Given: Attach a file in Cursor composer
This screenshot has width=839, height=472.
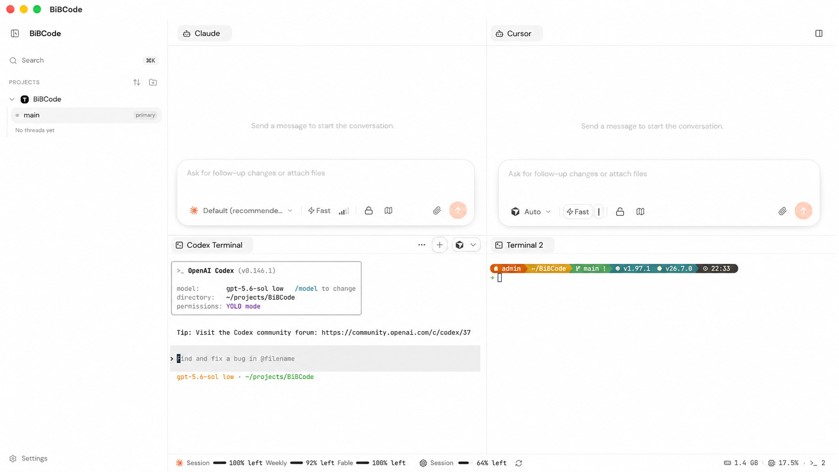Looking at the screenshot, I should pyautogui.click(x=782, y=212).
